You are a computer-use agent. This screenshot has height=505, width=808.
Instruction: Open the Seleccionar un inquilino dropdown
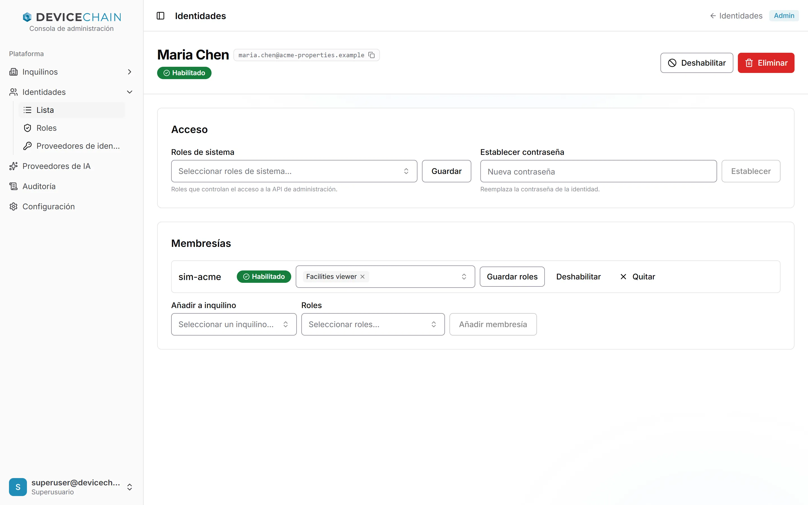tap(234, 324)
